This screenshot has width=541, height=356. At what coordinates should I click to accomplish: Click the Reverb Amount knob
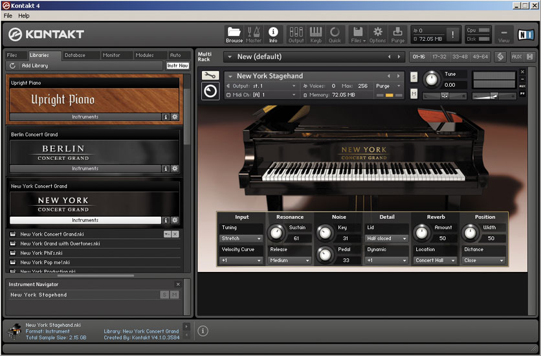point(422,233)
